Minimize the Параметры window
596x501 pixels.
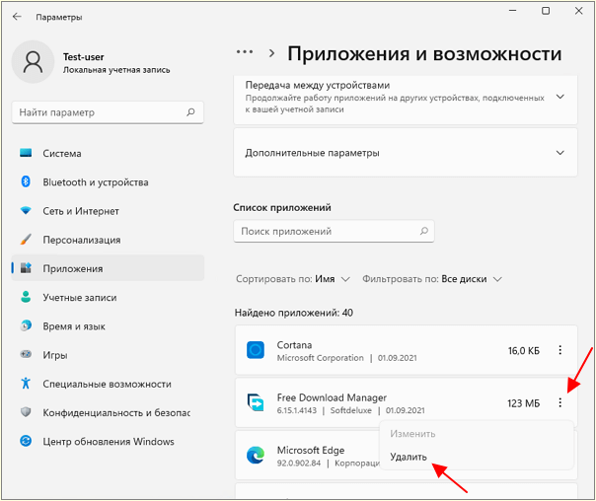[x=512, y=11]
